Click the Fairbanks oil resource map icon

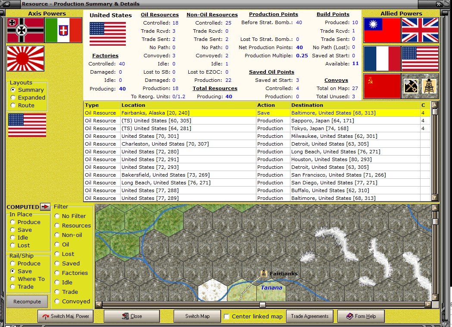[x=263, y=274]
